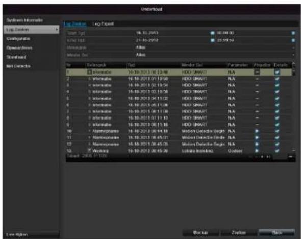This screenshot has height=239, width=301.
Task: Click the Tijd column header
Action: tap(131, 65)
